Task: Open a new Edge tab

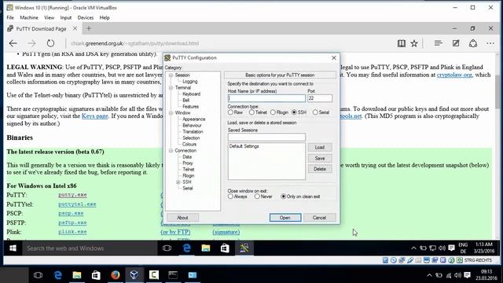Action: 89,28
